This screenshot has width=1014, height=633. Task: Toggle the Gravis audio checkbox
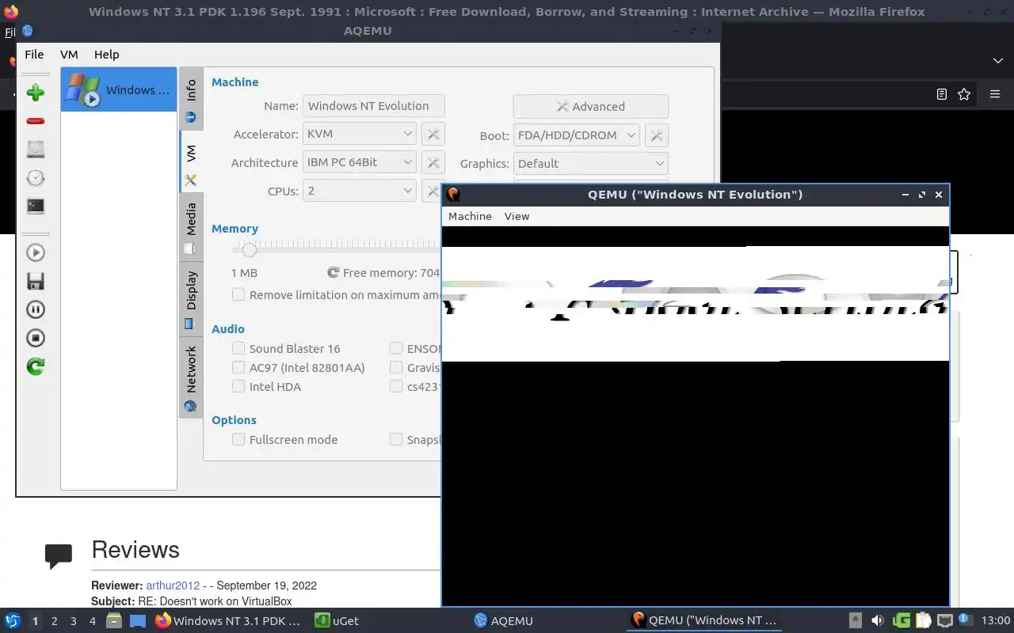tap(396, 367)
